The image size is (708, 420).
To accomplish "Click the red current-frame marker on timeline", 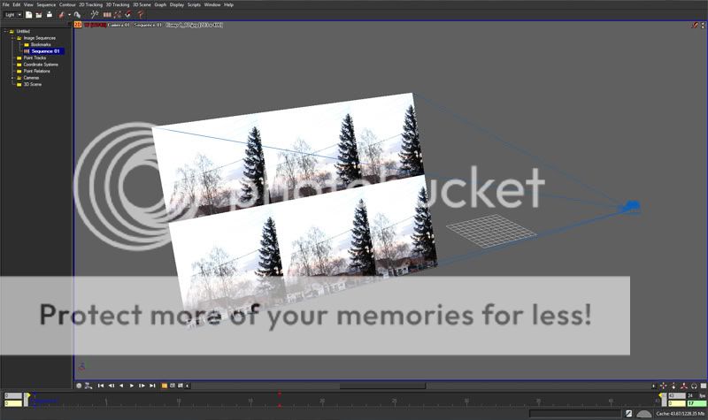I will click(280, 394).
